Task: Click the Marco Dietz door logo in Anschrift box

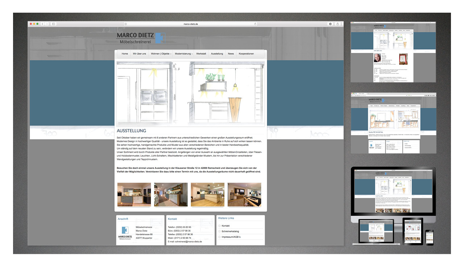Action: (125, 229)
